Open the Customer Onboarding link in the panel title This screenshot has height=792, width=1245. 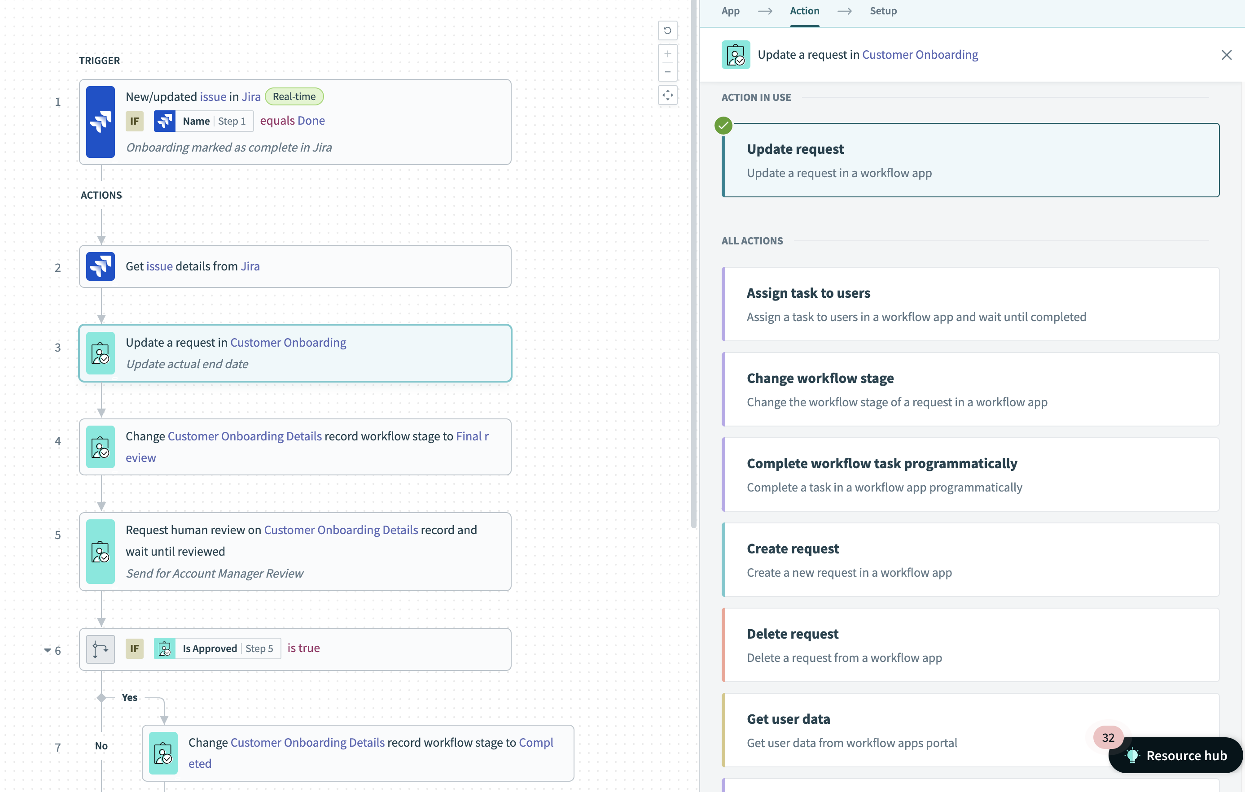[x=921, y=55]
